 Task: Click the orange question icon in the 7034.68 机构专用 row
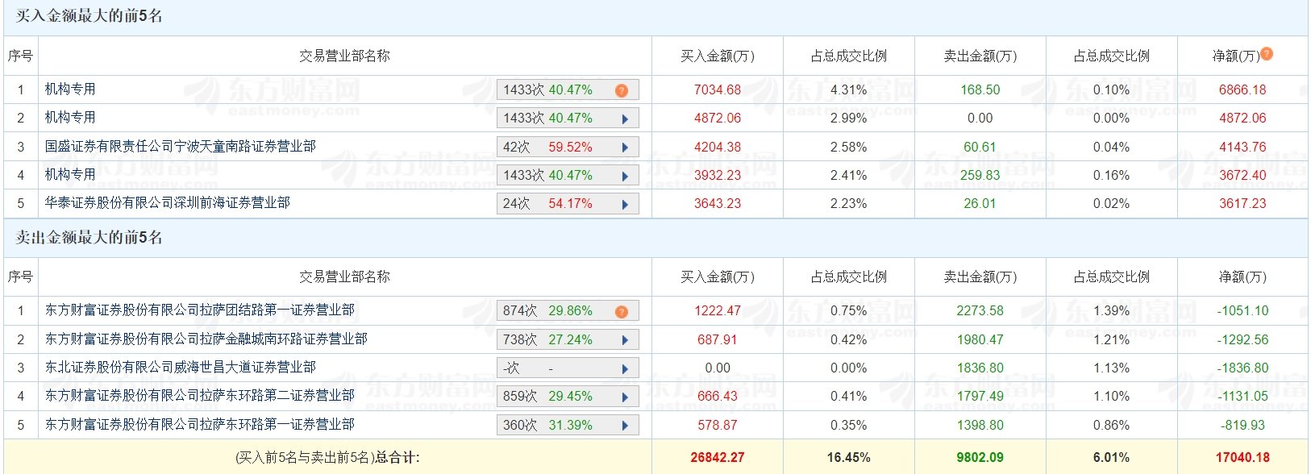(x=622, y=90)
